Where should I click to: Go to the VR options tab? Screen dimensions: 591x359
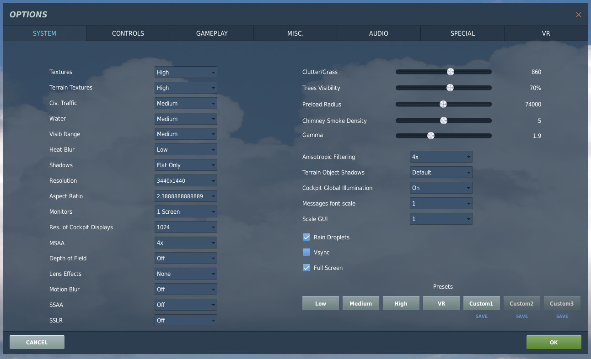pyautogui.click(x=546, y=33)
